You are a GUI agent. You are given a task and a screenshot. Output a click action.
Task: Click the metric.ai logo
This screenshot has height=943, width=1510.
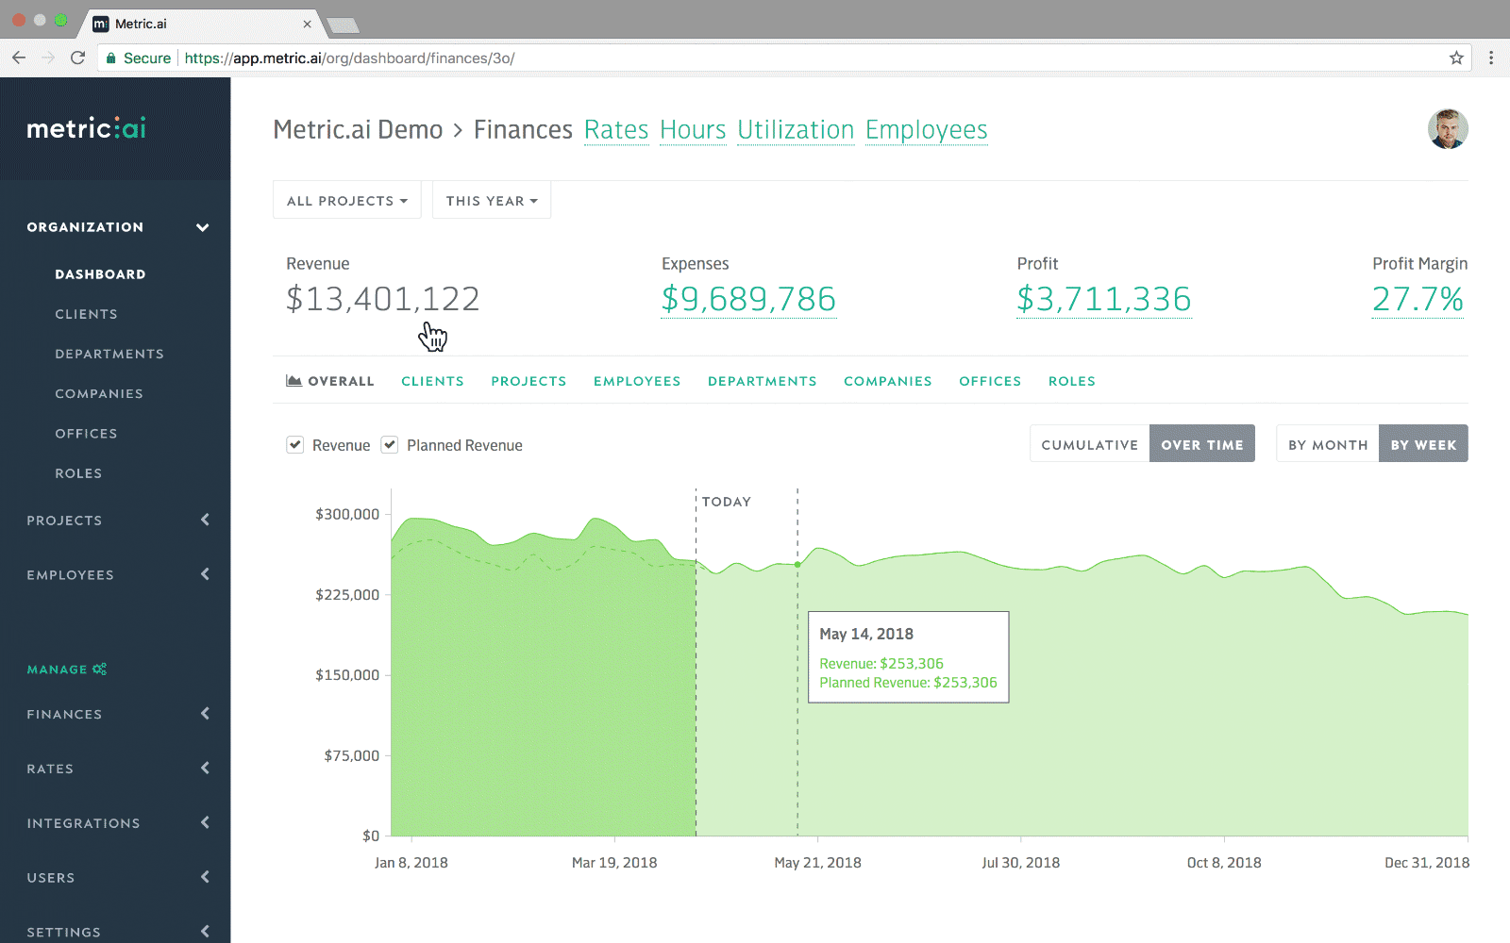point(86,128)
